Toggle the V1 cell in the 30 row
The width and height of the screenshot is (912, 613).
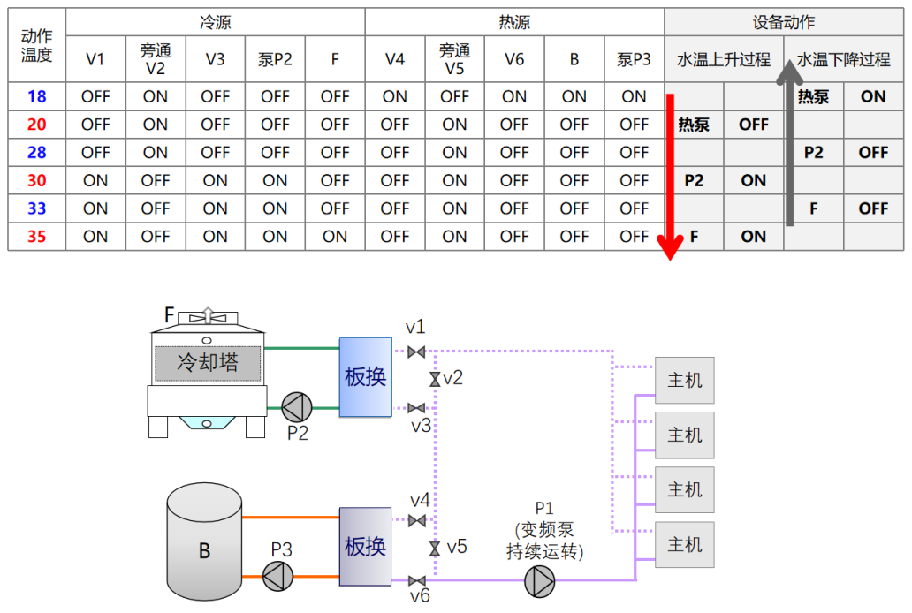[x=95, y=180]
